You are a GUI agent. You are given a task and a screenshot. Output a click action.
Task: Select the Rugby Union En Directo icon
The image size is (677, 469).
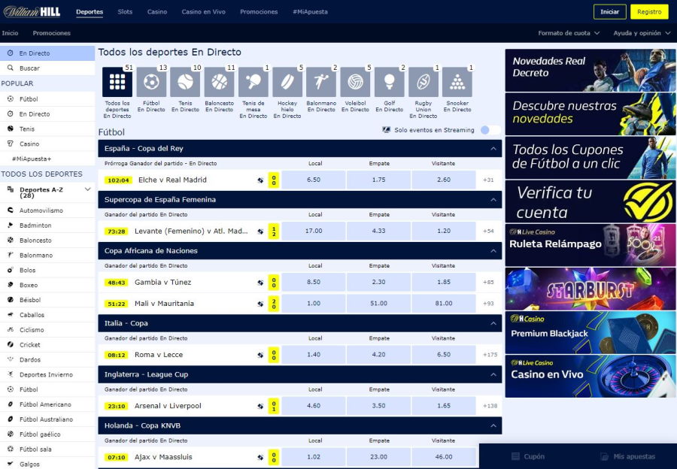(423, 82)
